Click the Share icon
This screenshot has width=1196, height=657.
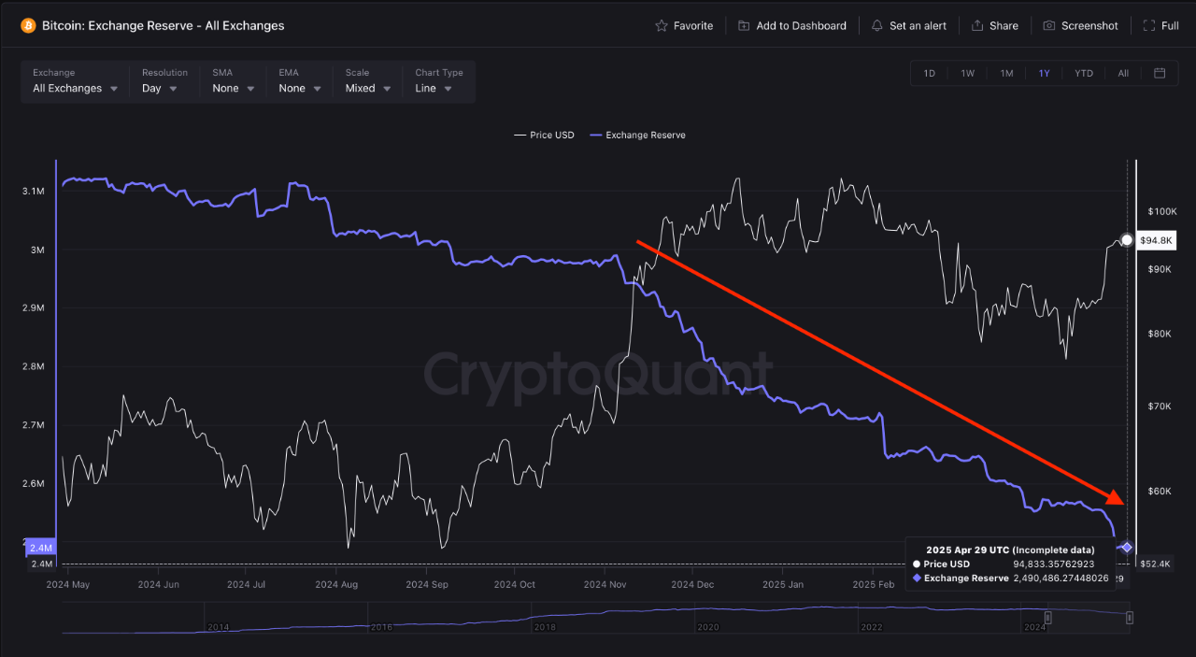977,25
